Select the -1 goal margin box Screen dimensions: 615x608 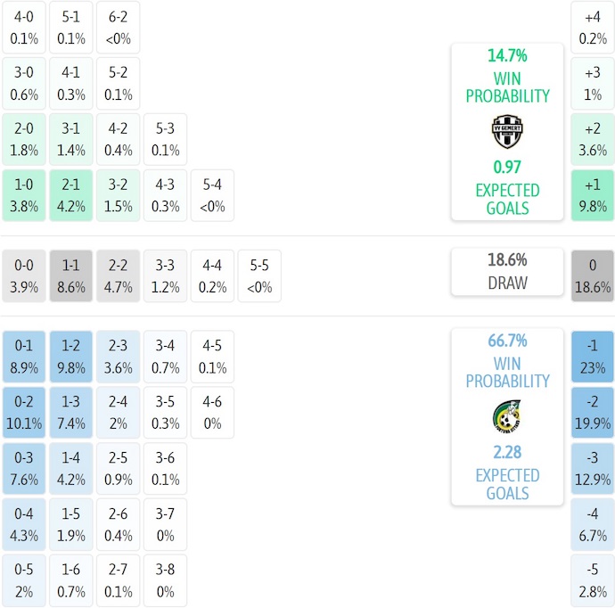pyautogui.click(x=593, y=357)
